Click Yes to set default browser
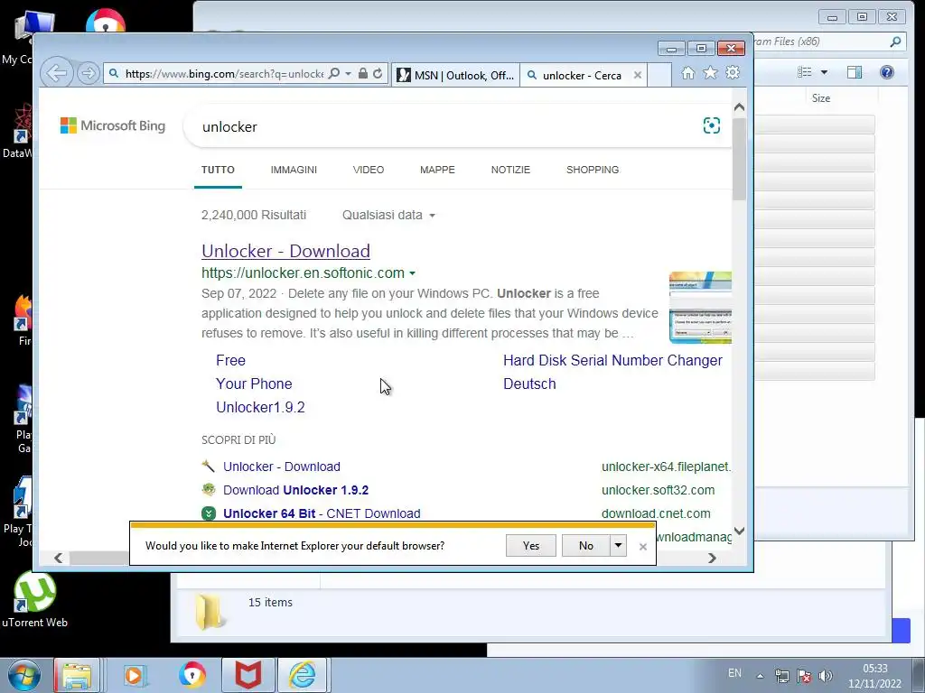This screenshot has width=925, height=693. pyautogui.click(x=531, y=546)
